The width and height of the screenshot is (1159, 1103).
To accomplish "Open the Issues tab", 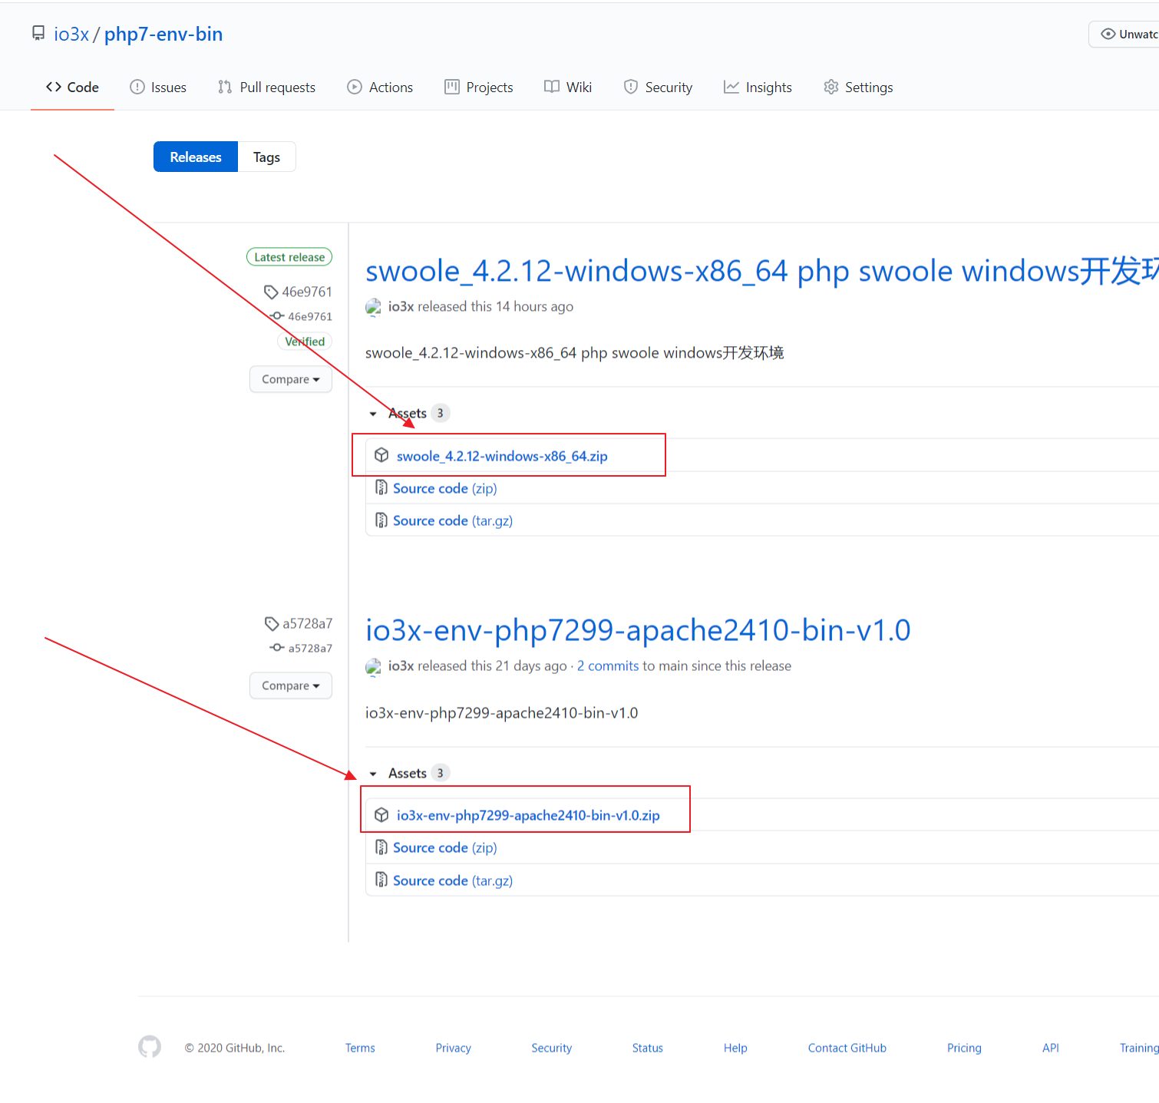I will click(x=158, y=88).
